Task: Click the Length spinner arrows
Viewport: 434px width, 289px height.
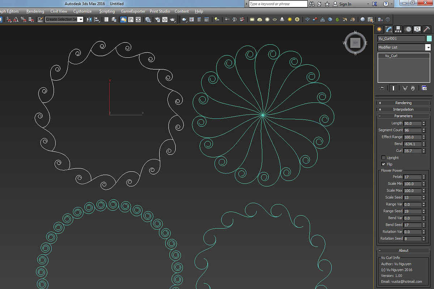Action: coord(424,123)
